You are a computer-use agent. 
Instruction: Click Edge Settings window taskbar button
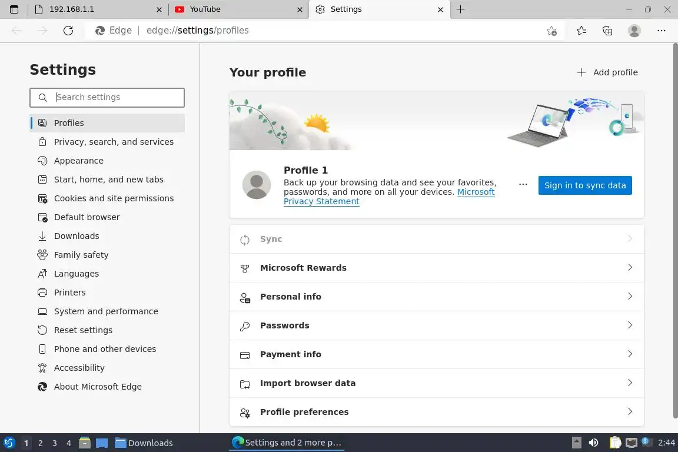click(x=287, y=443)
